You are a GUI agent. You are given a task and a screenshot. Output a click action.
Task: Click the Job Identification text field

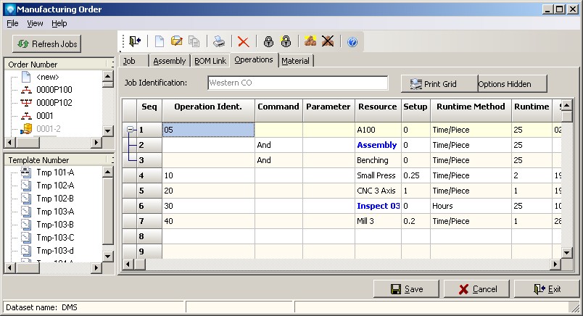pyautogui.click(x=297, y=83)
